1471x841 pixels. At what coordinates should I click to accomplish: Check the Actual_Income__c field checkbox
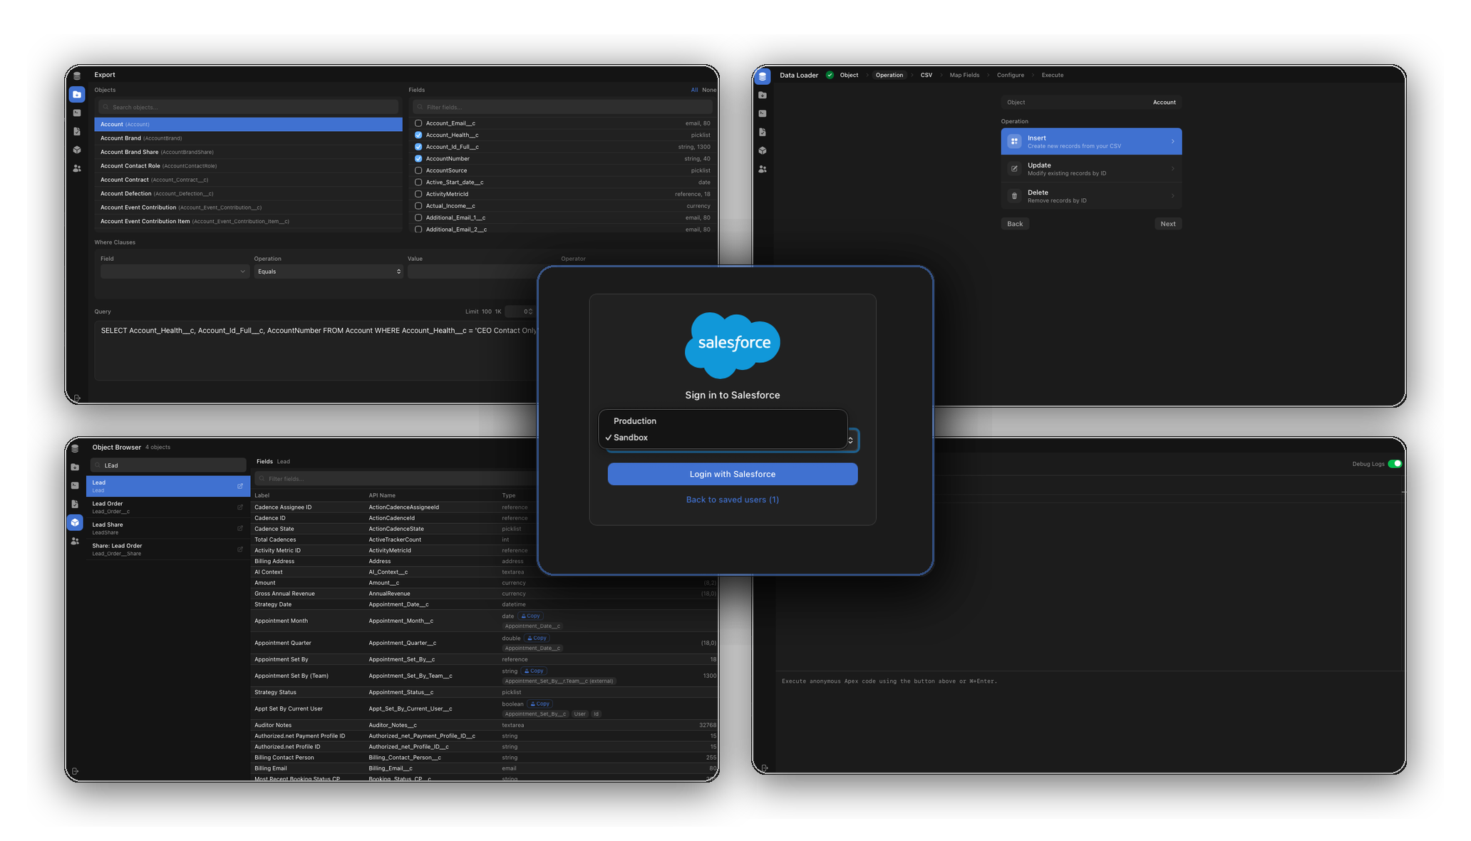click(x=418, y=206)
